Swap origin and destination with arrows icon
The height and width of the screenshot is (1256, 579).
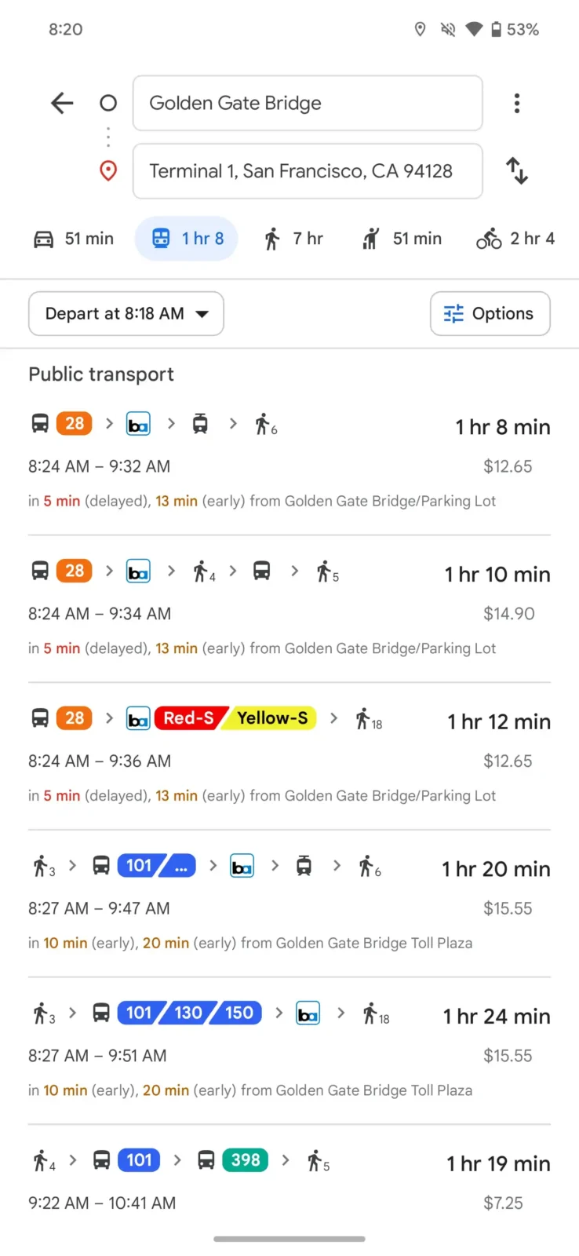click(517, 170)
